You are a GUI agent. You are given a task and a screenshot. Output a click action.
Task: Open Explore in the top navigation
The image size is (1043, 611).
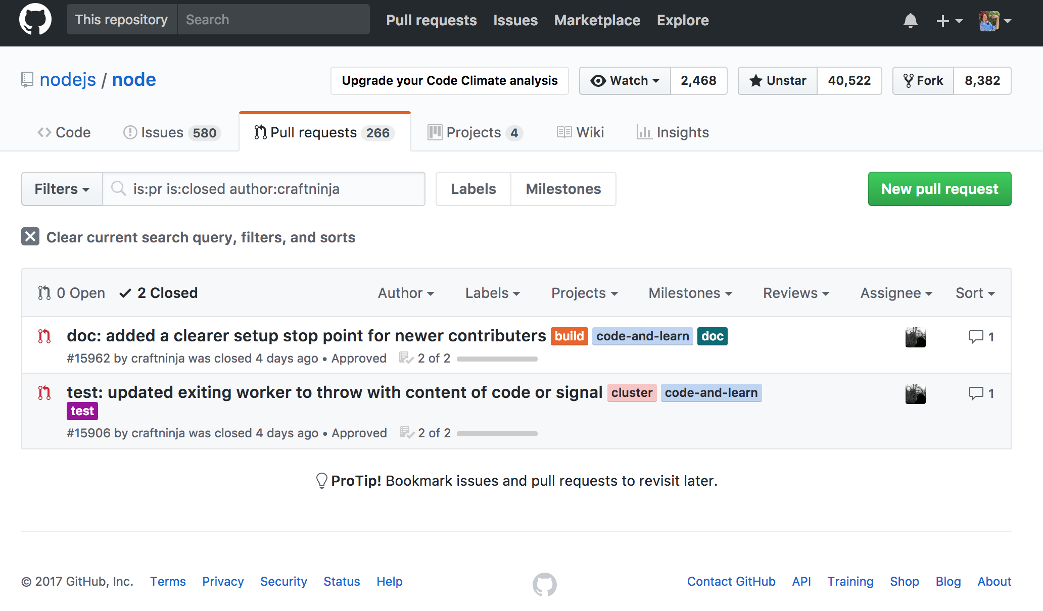pos(683,20)
